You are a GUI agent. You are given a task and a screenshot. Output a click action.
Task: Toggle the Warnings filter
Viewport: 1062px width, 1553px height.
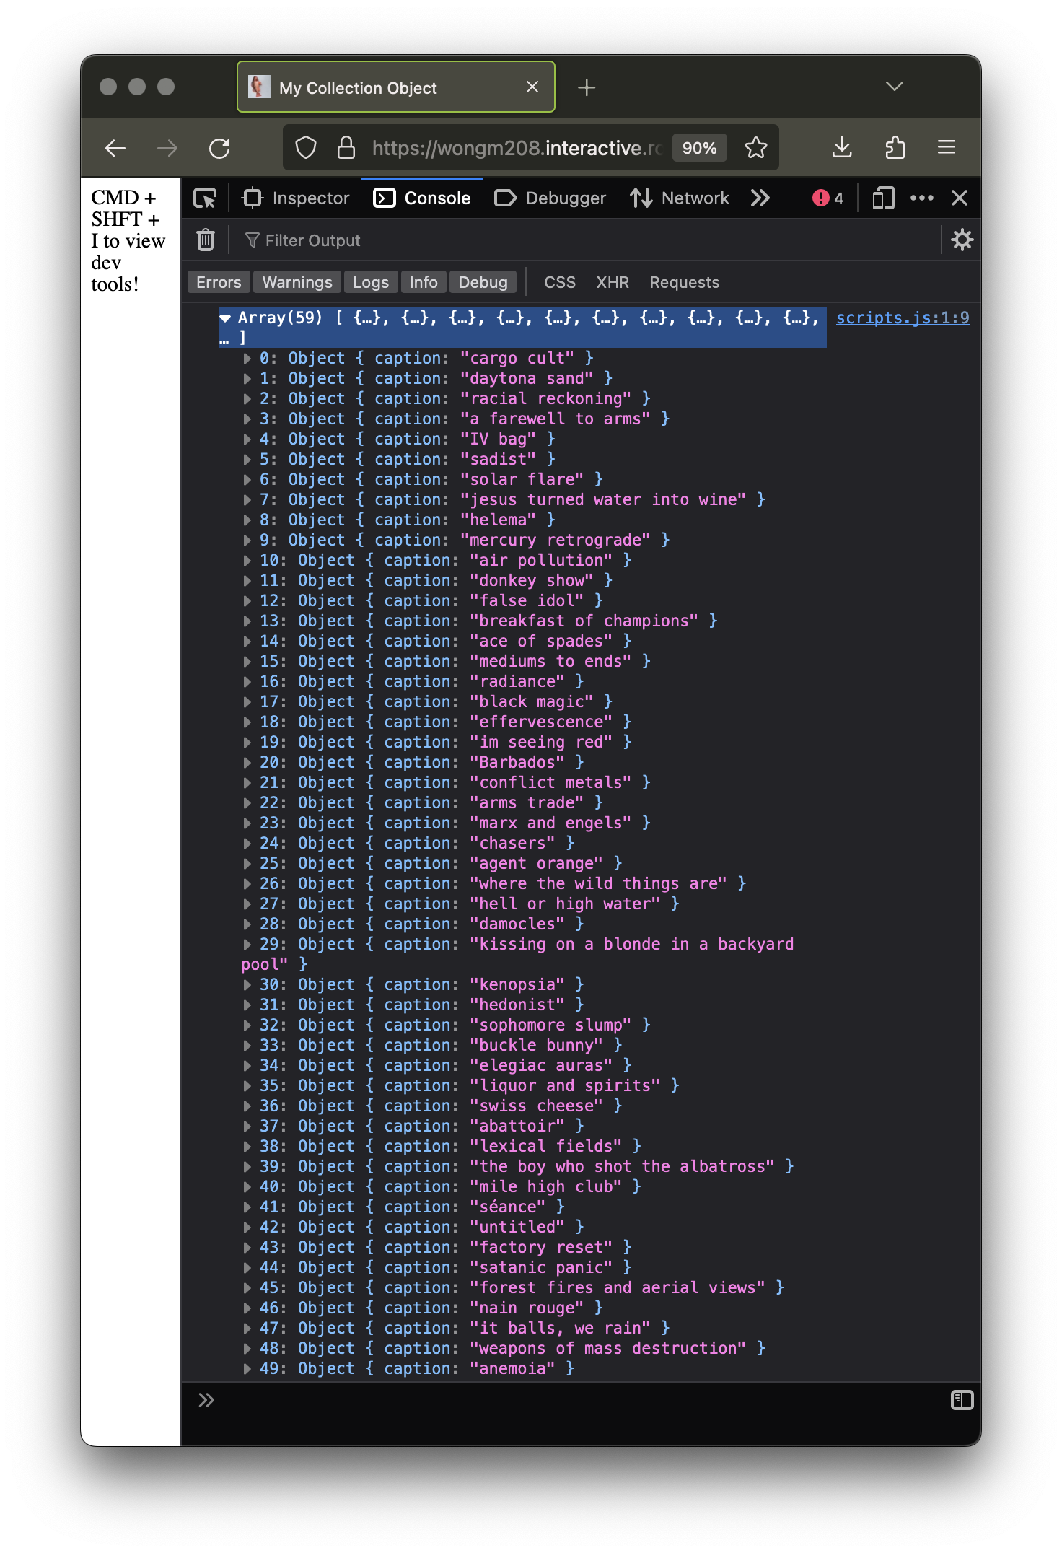point(297,282)
